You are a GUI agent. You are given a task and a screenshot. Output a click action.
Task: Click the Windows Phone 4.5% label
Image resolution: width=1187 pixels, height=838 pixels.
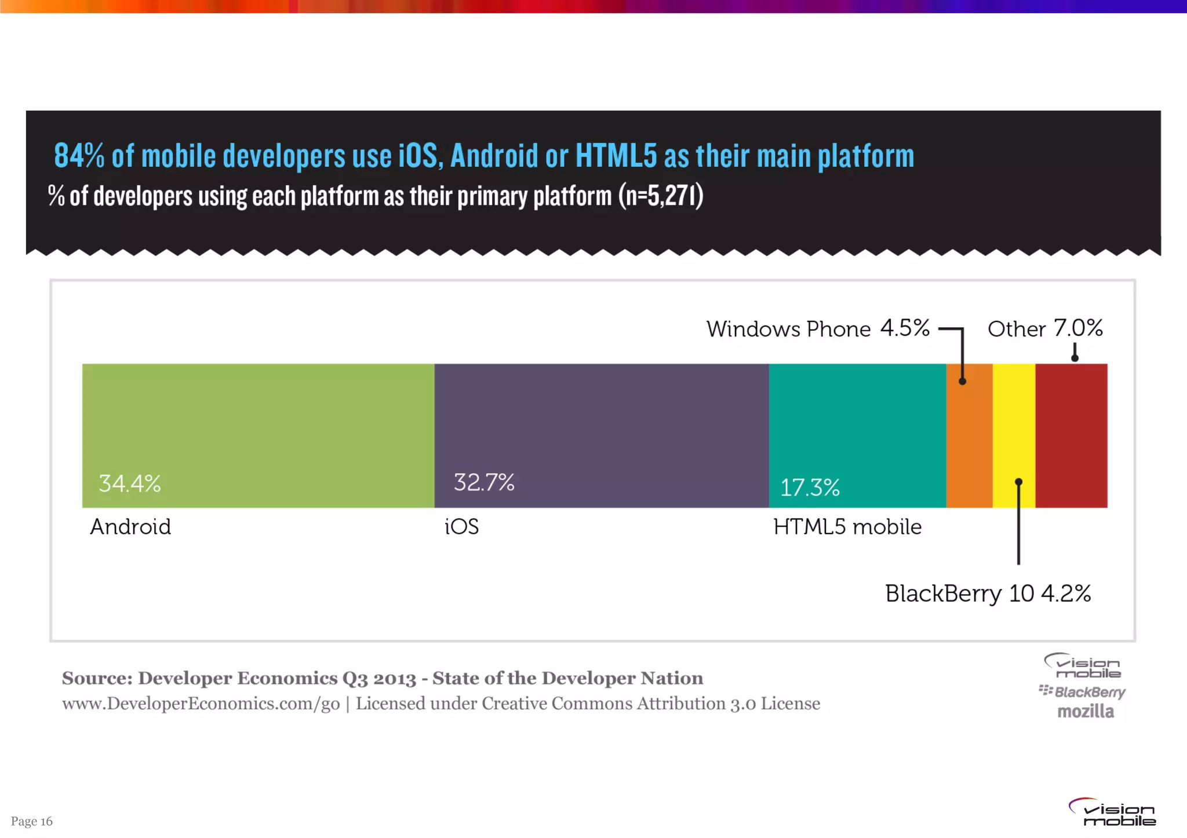pyautogui.click(x=817, y=328)
